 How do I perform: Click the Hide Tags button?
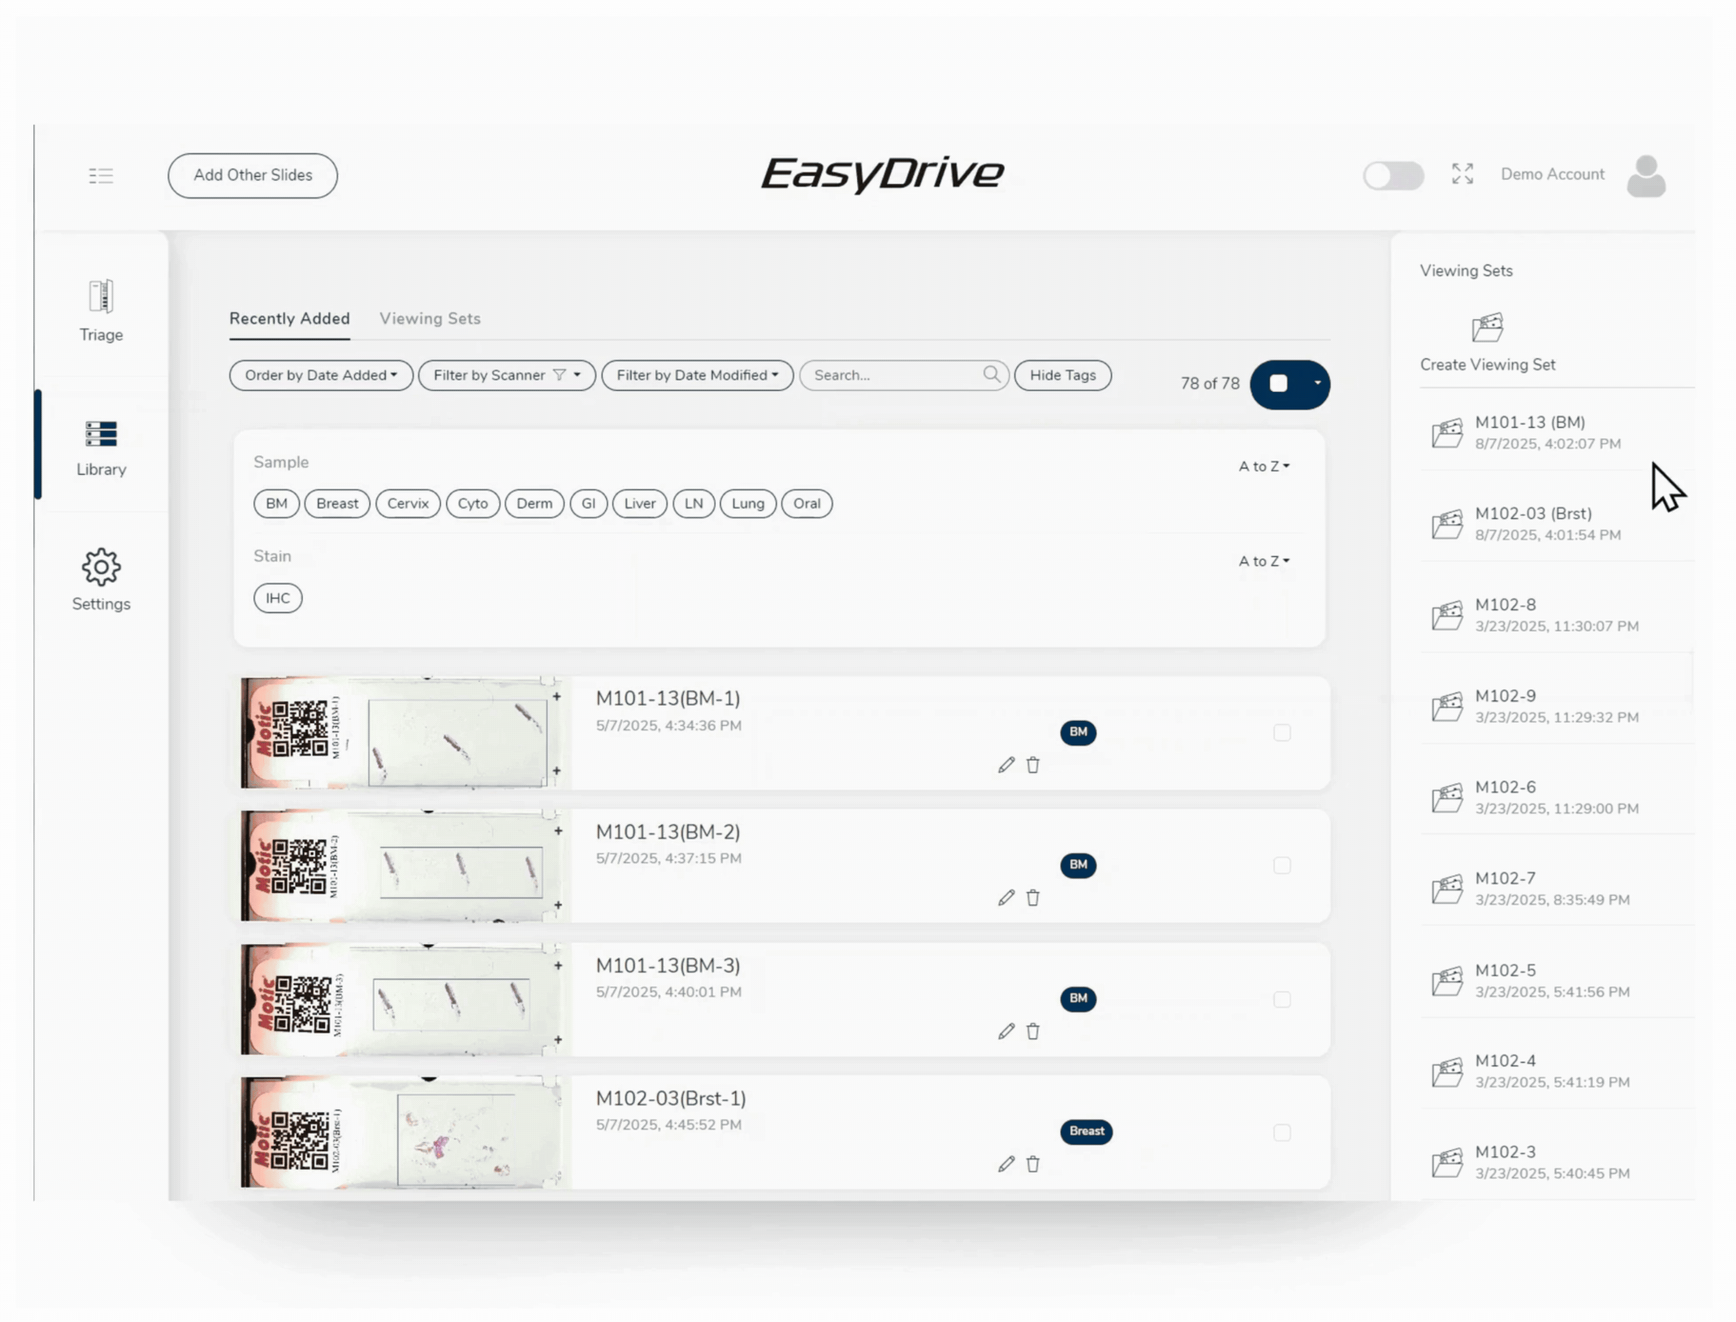tap(1062, 375)
